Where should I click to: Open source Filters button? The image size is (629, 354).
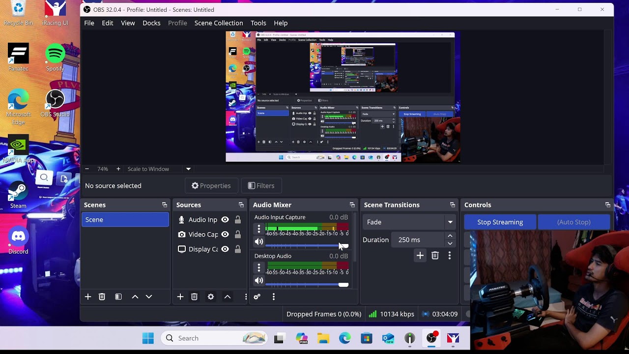click(261, 186)
